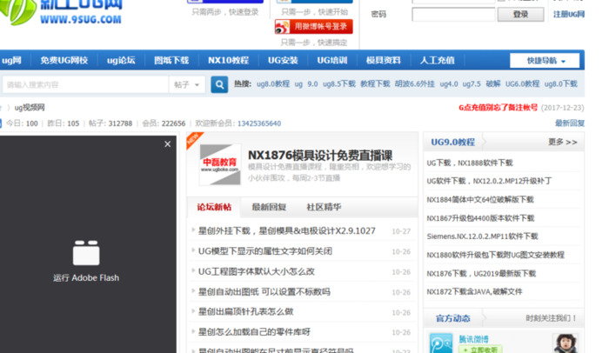This screenshot has height=353, width=609.
Task: Switch to the 社区精华 tab
Action: tap(324, 207)
